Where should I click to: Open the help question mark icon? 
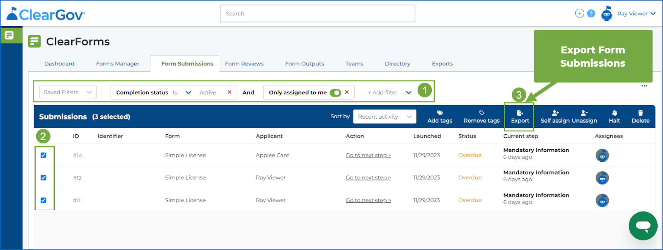click(591, 14)
